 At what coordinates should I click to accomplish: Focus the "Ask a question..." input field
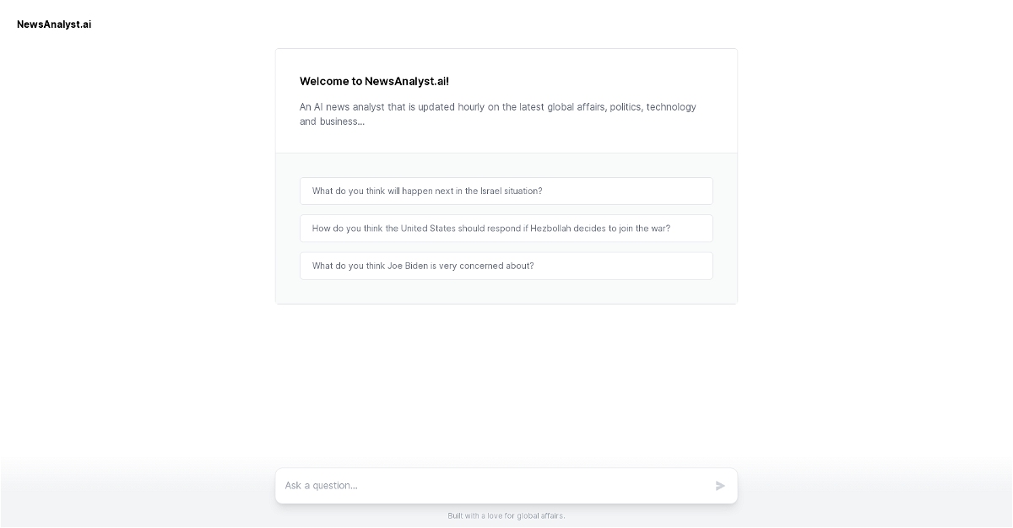(494, 486)
